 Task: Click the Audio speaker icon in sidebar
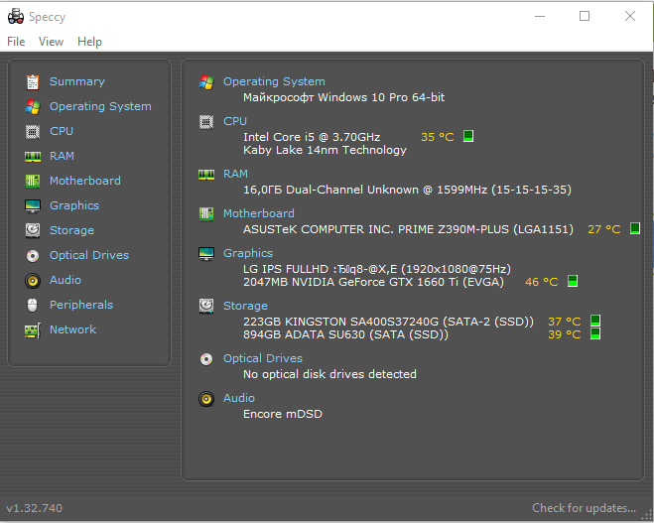[33, 280]
